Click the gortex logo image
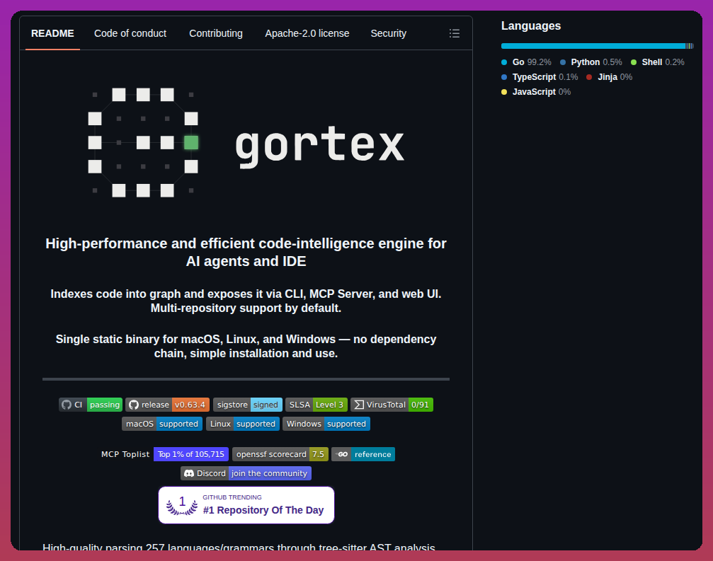This screenshot has height=561, width=713. tap(246, 143)
